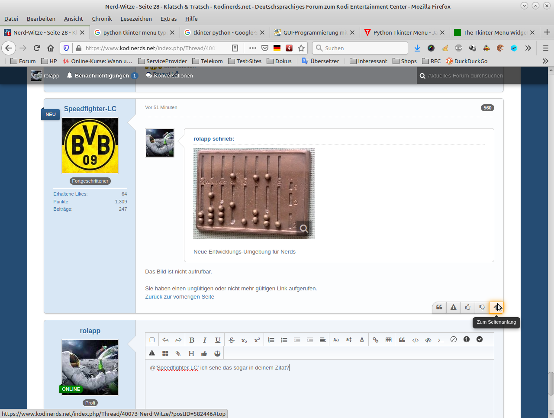Quote Speedfighter-LC's post

pos(439,307)
